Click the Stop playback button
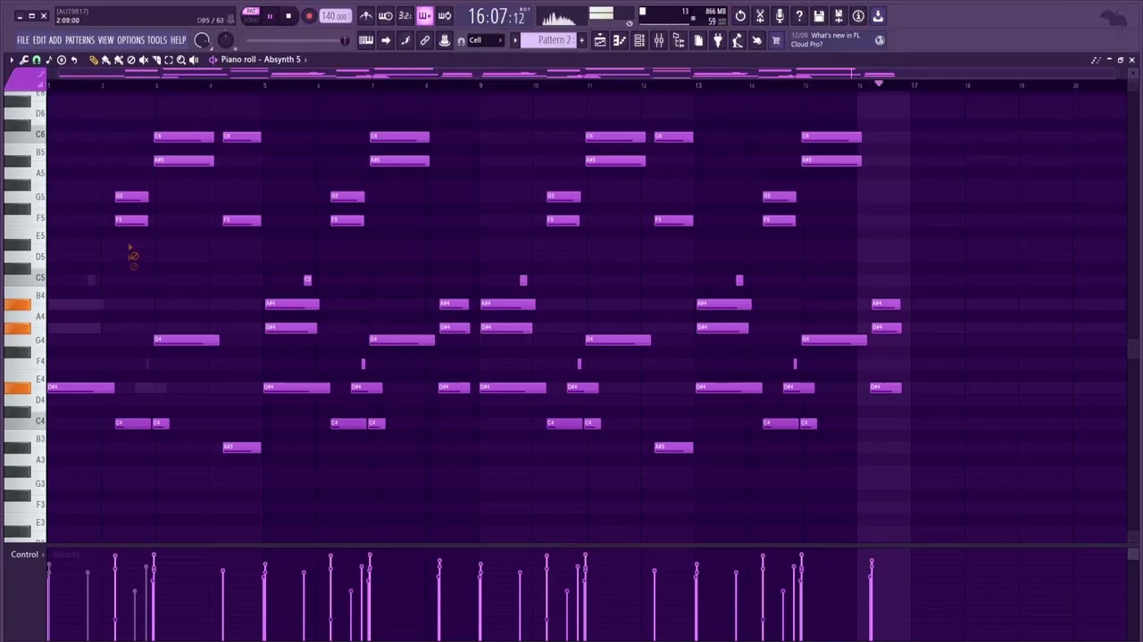The height and width of the screenshot is (642, 1143). pyautogui.click(x=288, y=16)
